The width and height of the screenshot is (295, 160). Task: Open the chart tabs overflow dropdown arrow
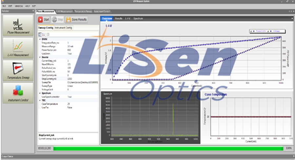[292, 18]
